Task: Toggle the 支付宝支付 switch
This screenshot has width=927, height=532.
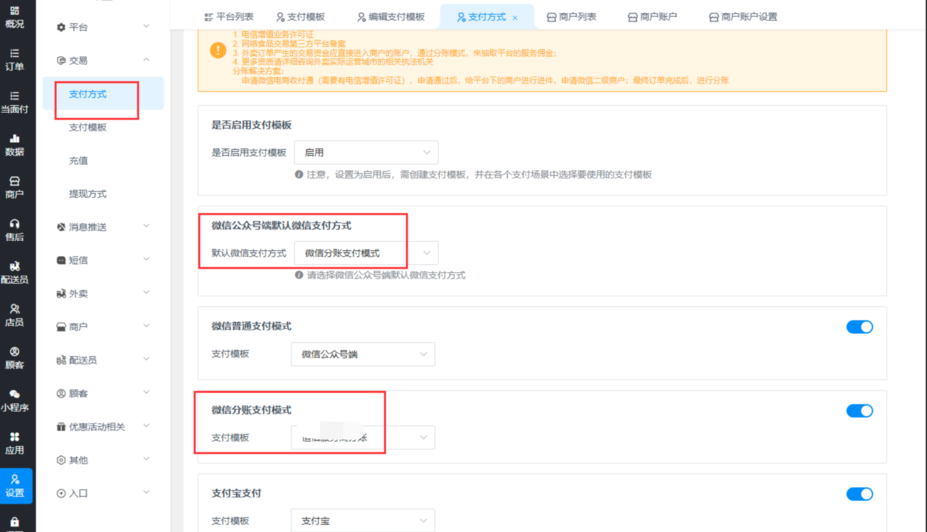Action: pos(859,494)
